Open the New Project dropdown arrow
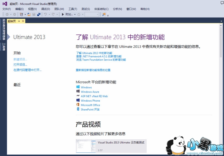 coord(25,15)
